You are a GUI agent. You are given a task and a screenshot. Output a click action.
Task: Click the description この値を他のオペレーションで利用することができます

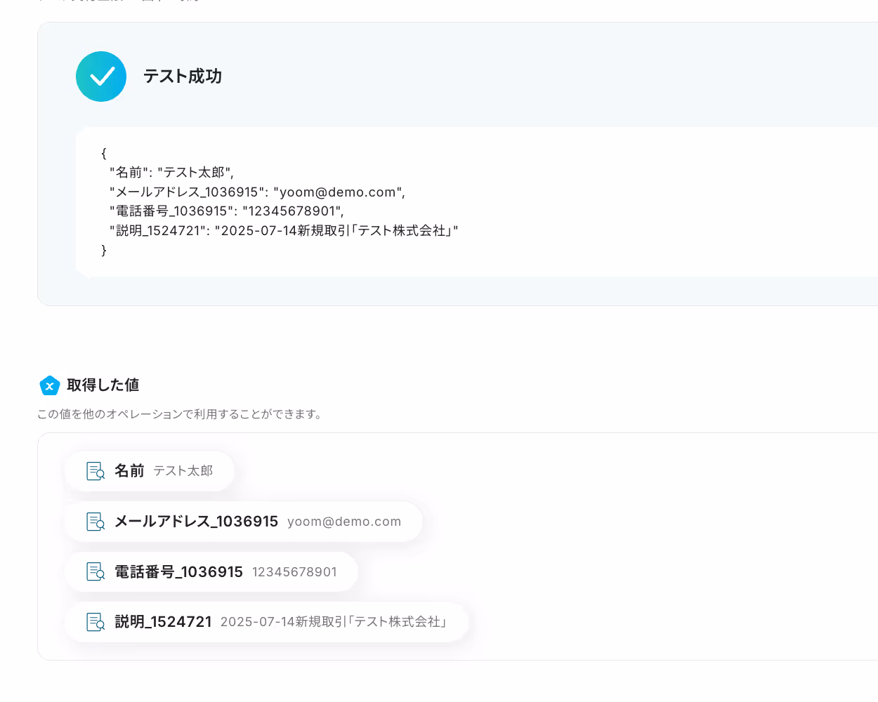coord(181,414)
